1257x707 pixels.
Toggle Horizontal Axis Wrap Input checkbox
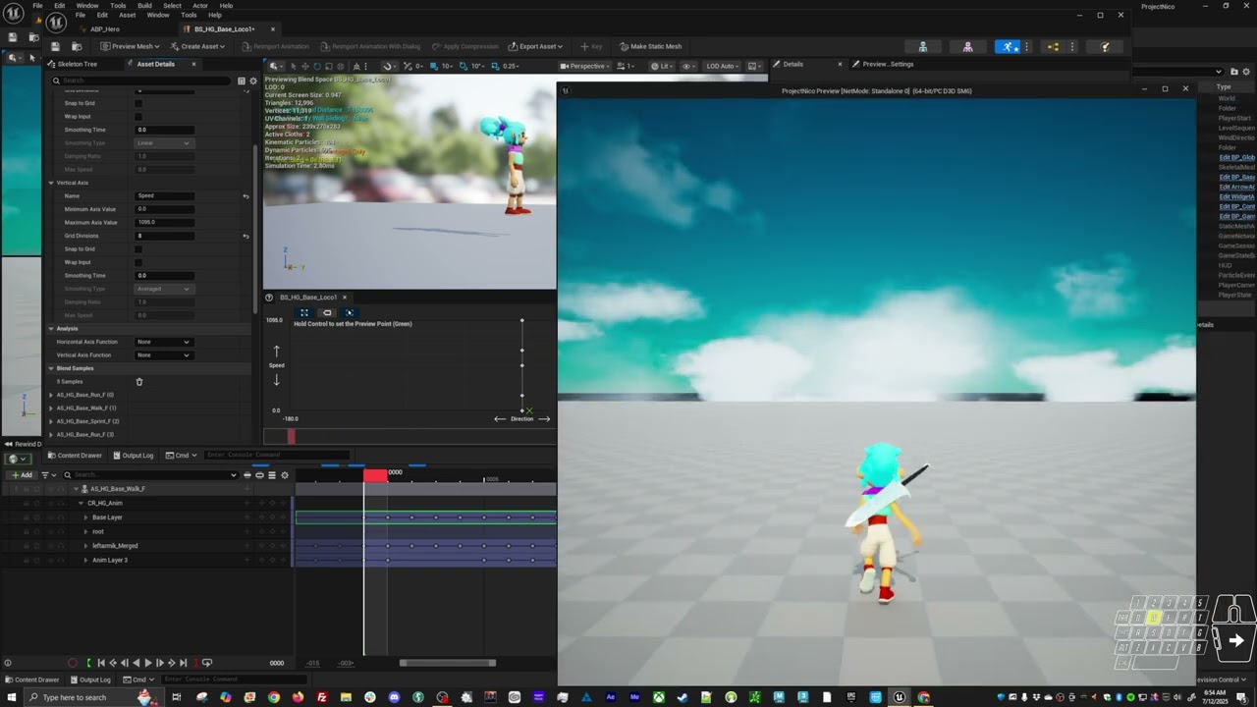click(x=138, y=116)
